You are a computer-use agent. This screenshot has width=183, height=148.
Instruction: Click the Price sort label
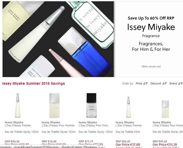139,83
